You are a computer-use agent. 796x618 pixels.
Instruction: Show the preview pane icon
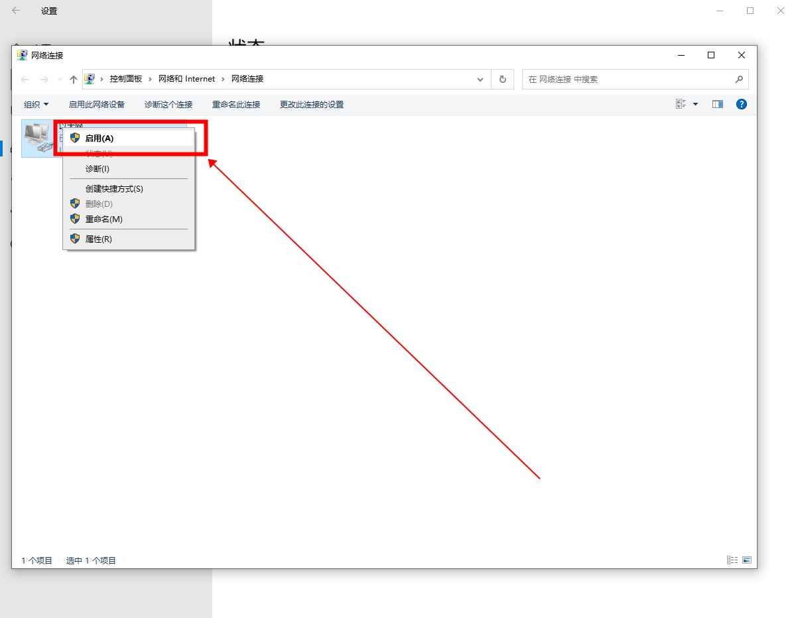[x=717, y=104]
